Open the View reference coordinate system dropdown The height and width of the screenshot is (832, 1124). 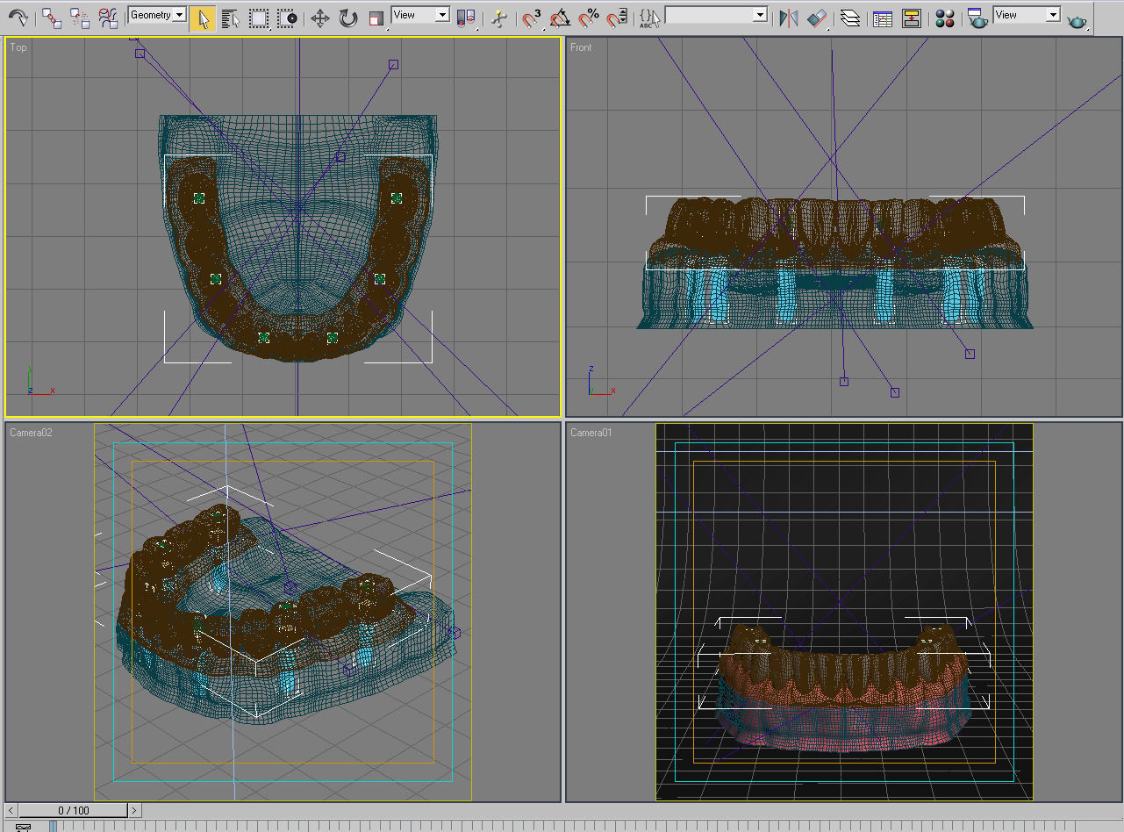[x=420, y=15]
